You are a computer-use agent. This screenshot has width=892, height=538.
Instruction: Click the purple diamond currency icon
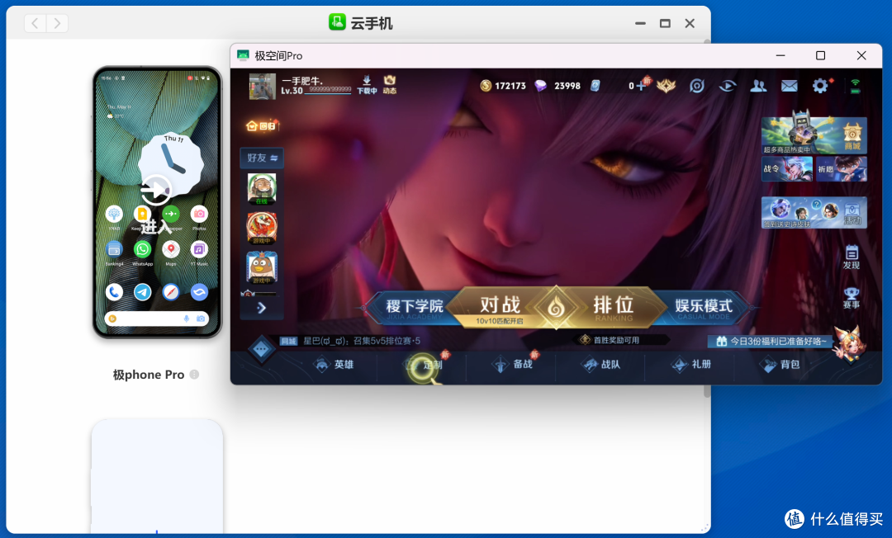[540, 86]
